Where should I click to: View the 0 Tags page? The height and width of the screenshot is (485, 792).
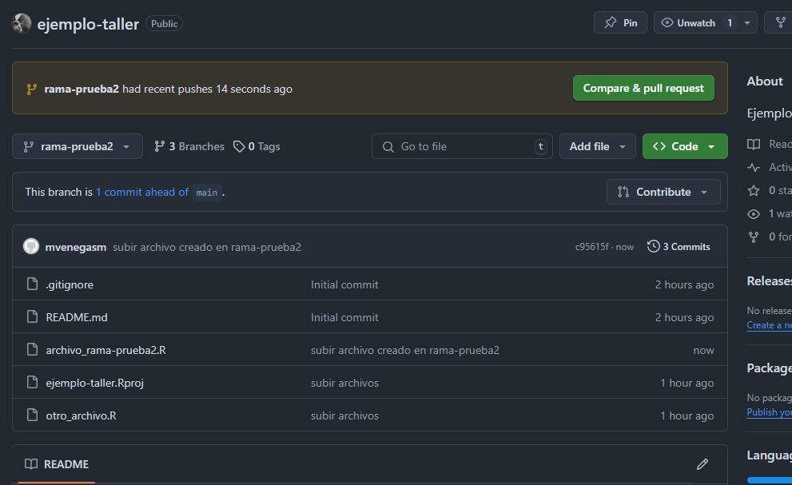click(257, 146)
